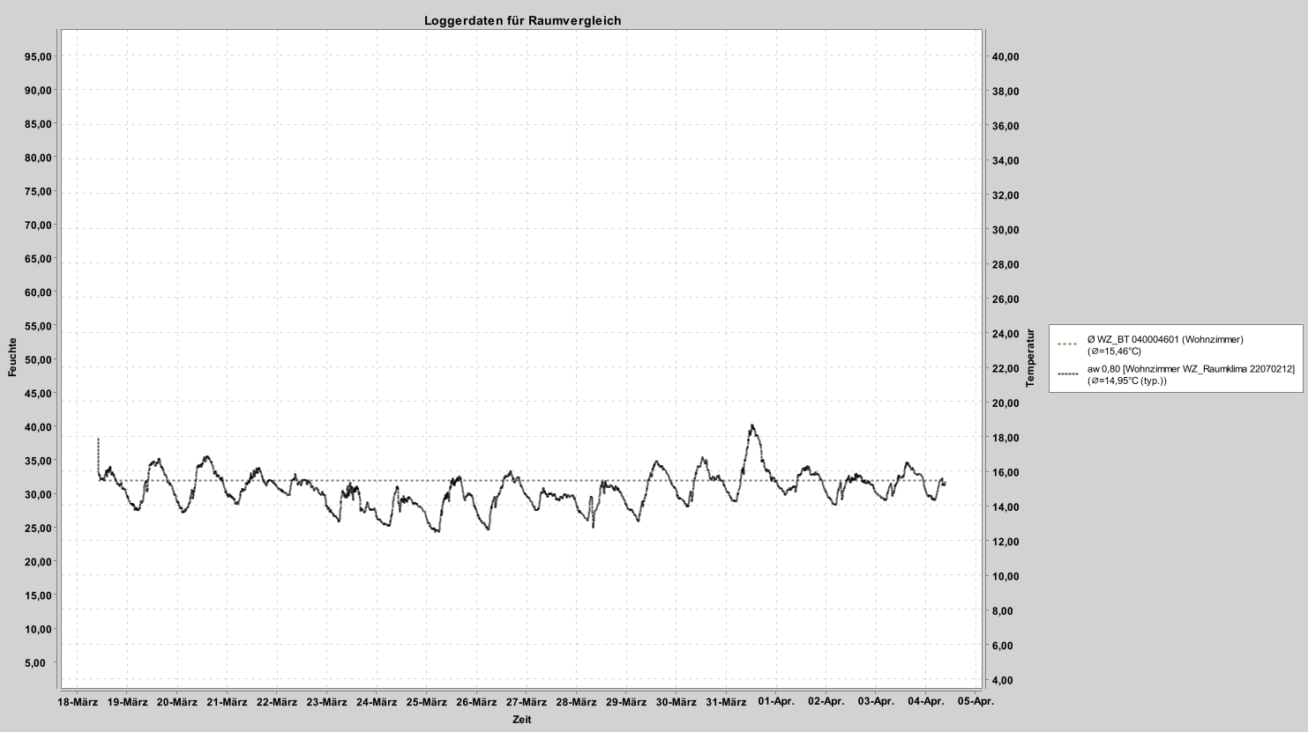Screen dimensions: 1308x732
Task: Click the temperature peak near 01-Apr. on the curve
Action: pyautogui.click(x=751, y=425)
